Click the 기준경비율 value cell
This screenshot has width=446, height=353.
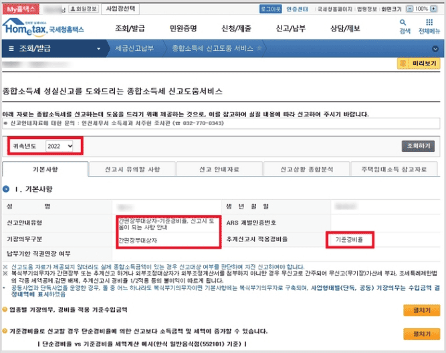pos(349,239)
